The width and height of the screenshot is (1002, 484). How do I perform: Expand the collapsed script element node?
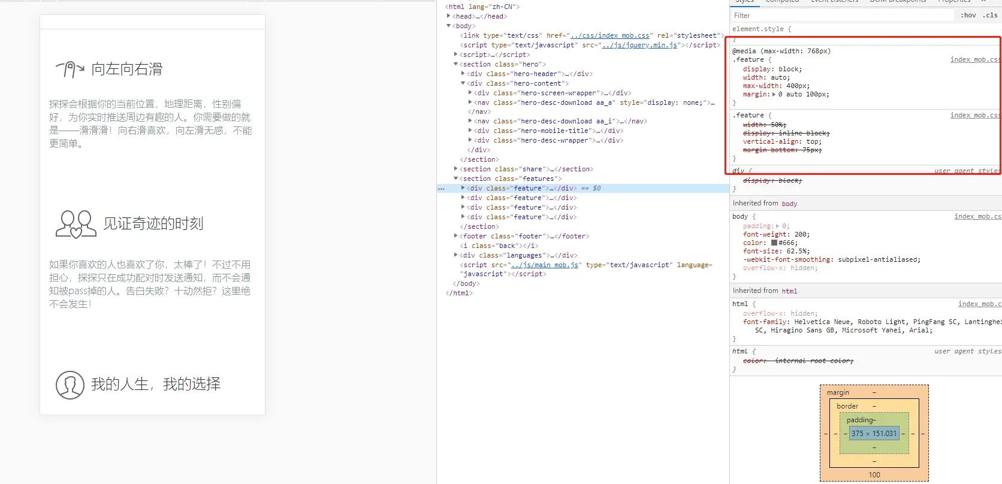[455, 55]
